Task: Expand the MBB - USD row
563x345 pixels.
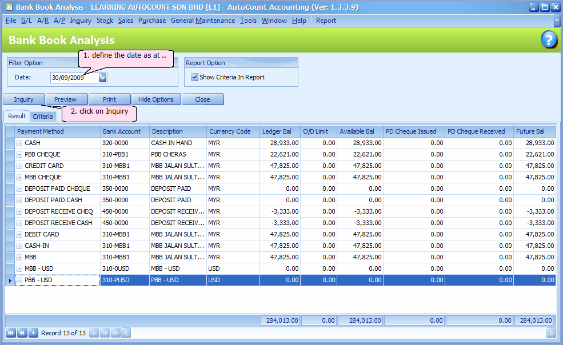Action: [x=19, y=268]
